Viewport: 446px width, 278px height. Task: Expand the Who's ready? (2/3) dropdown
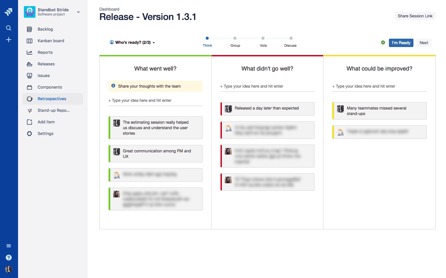point(132,42)
